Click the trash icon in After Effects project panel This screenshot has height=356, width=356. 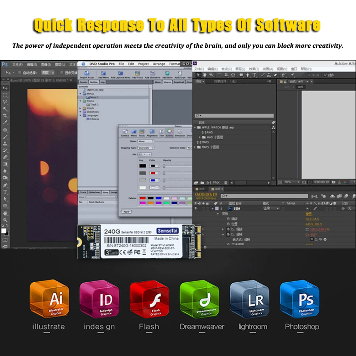[226, 183]
